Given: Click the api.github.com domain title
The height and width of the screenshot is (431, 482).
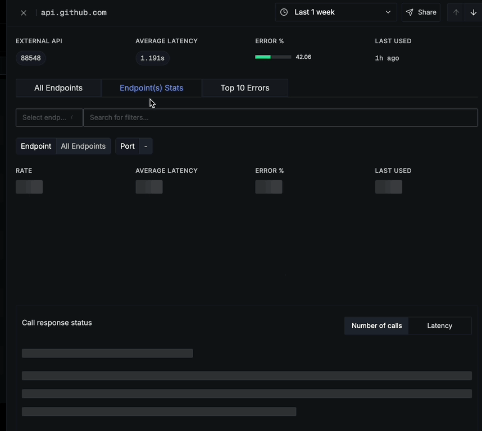Looking at the screenshot, I should 74,13.
